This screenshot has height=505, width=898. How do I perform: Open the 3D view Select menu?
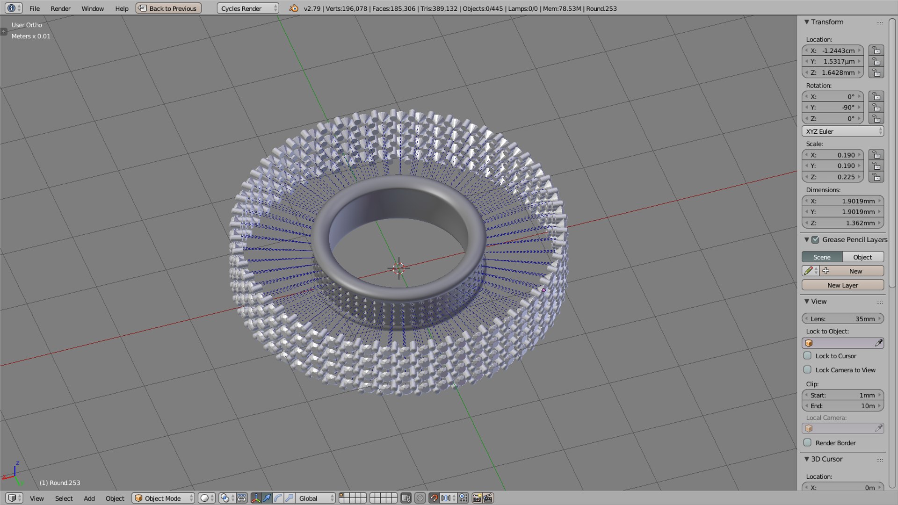64,498
